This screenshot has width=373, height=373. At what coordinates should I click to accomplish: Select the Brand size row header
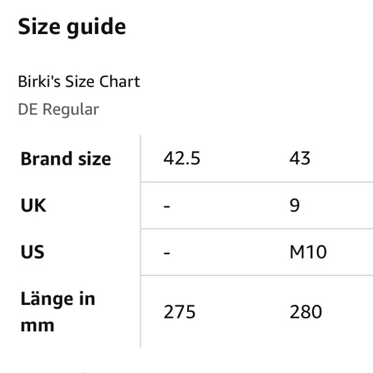pos(66,159)
